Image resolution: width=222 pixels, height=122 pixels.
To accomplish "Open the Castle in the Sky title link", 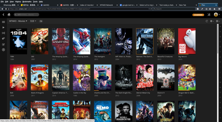I will click(x=80, y=93).
